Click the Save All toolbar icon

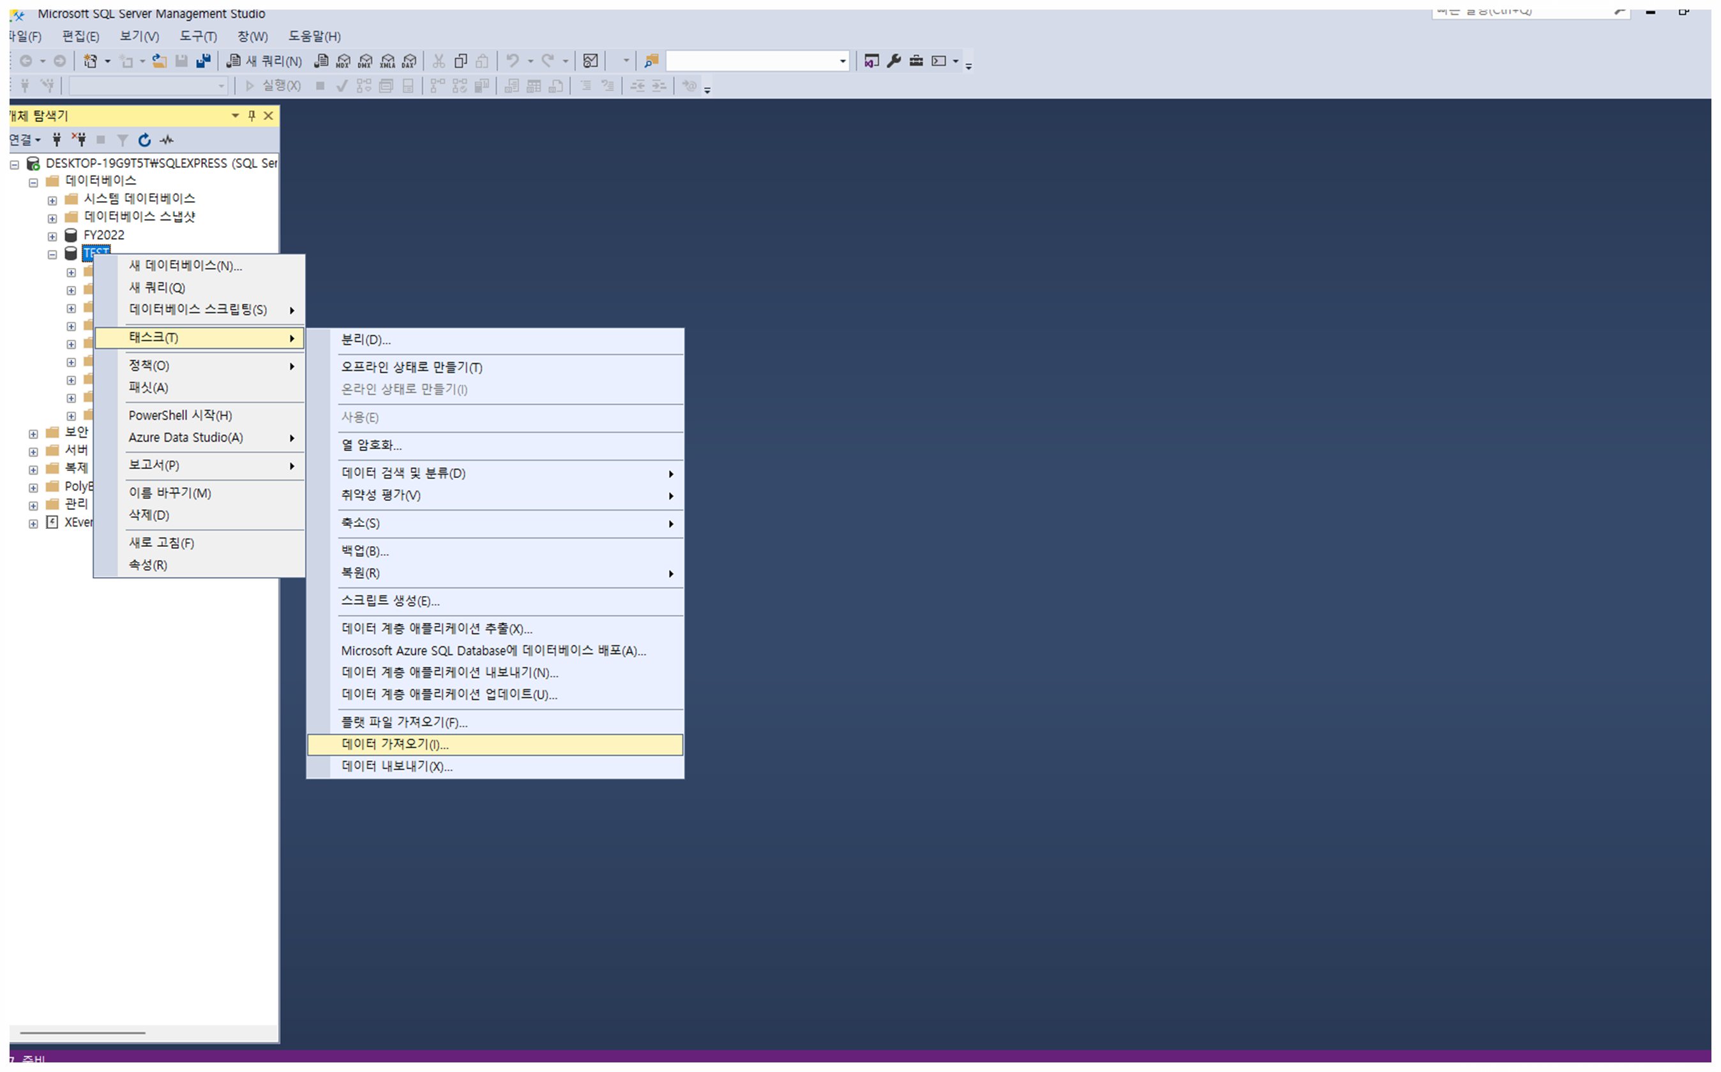click(204, 62)
